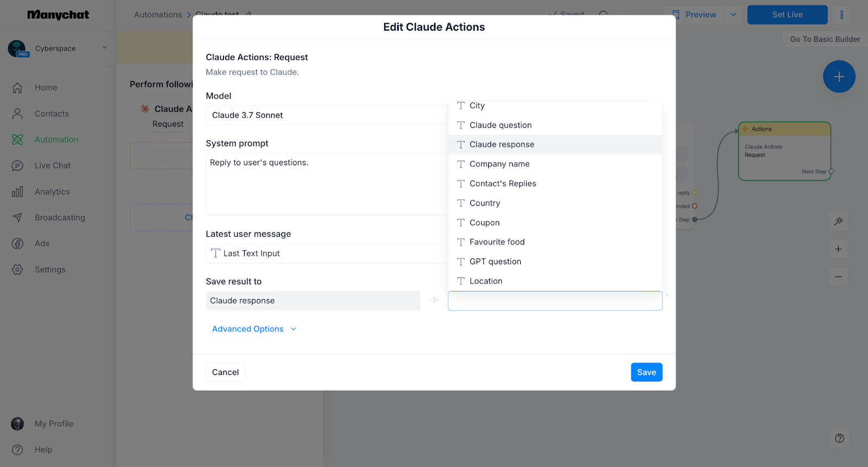Open Contacts via its person icon

pos(17,114)
